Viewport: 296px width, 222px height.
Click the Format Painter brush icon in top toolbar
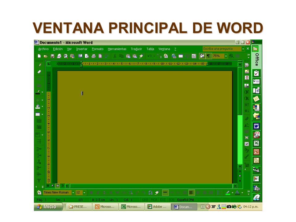pos(141,56)
